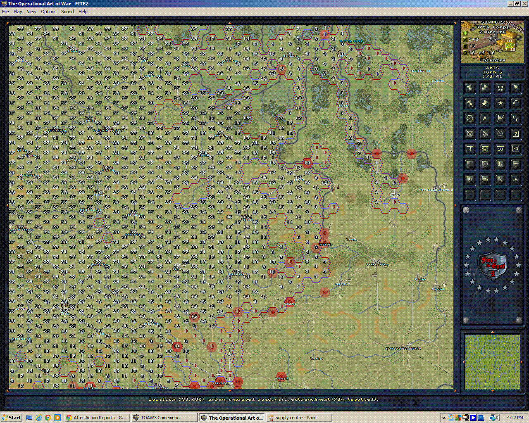Open the Options menu
The image size is (529, 423).
48,12
